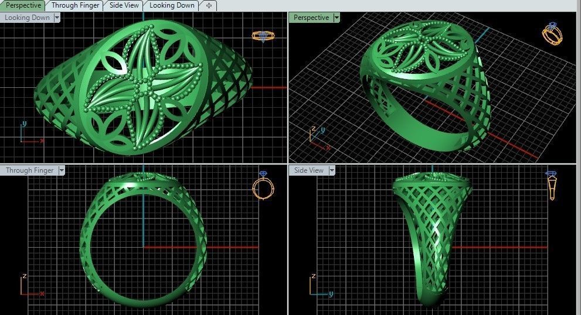The width and height of the screenshot is (581, 315).
Task: Activate the Side View viewport title label
Action: tap(308, 170)
